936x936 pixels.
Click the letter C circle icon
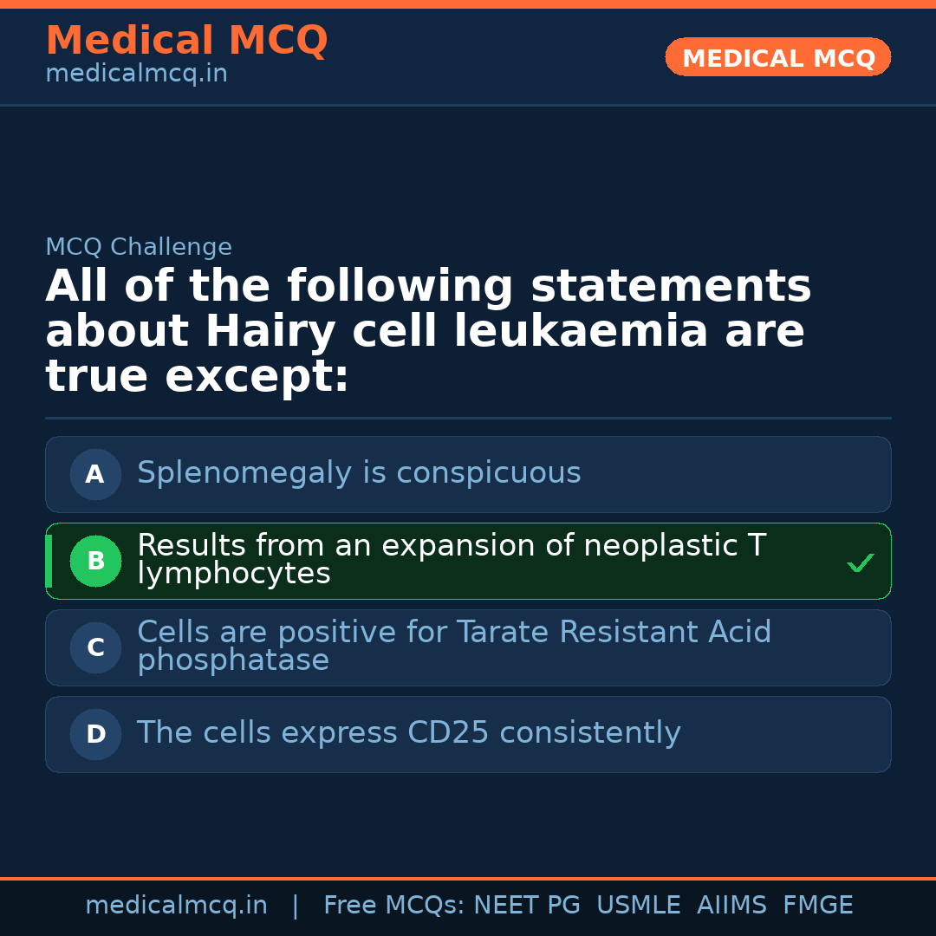click(95, 647)
